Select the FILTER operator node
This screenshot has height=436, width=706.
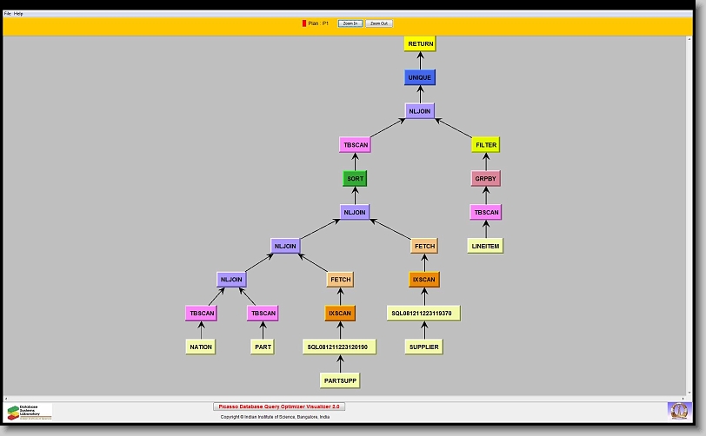486,145
